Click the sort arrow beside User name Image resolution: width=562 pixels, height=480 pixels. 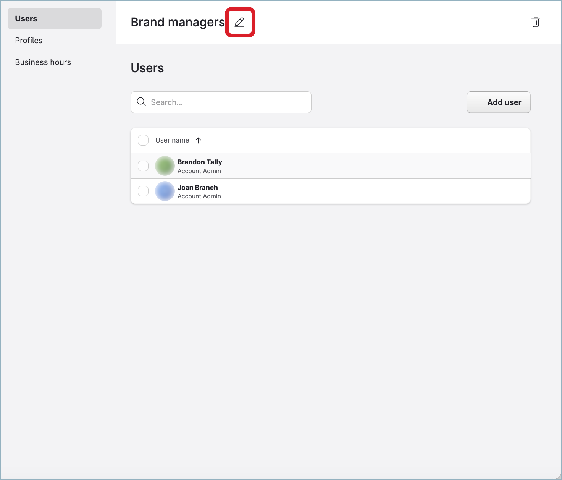[198, 140]
